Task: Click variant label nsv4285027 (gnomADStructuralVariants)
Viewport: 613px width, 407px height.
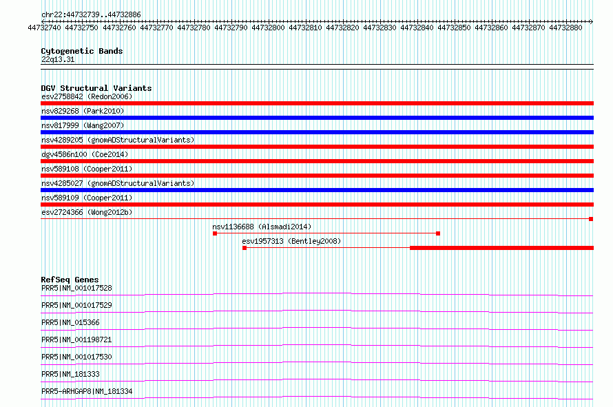Action: pos(118,183)
